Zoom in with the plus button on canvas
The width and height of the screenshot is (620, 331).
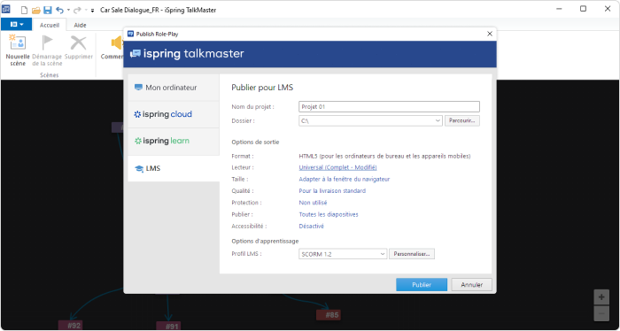[601, 297]
